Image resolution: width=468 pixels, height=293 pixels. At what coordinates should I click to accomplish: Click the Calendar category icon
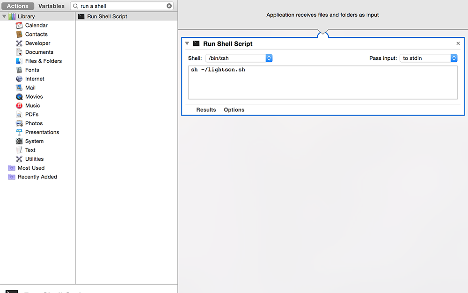(19, 25)
